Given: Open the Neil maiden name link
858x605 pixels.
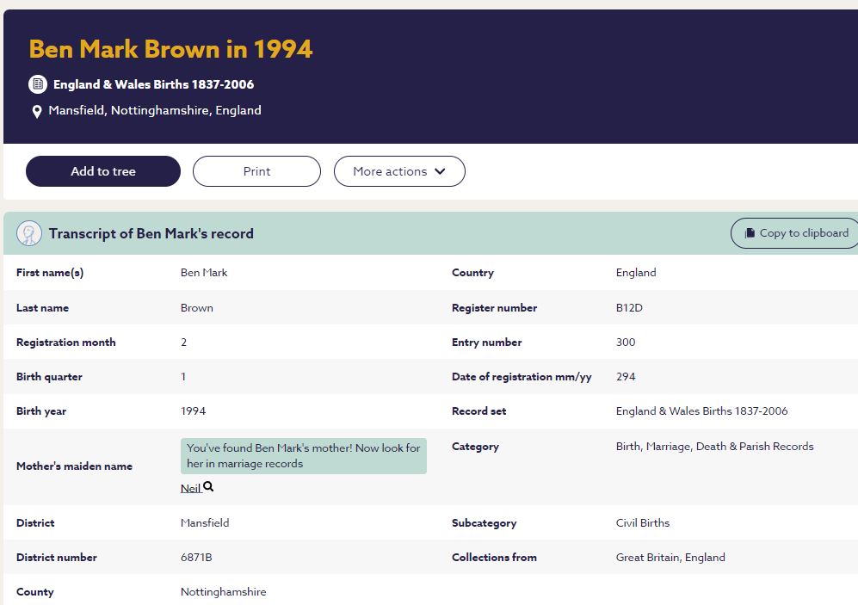Looking at the screenshot, I should click(190, 488).
